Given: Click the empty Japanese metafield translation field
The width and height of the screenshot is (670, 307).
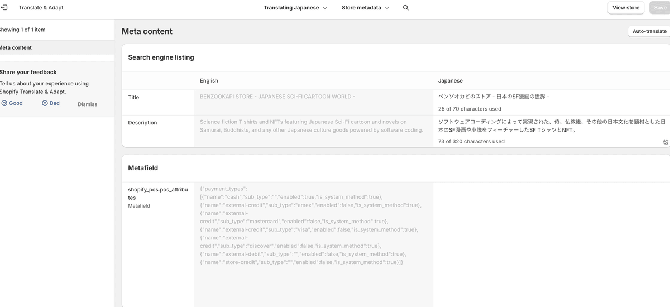Looking at the screenshot, I should coord(551,244).
